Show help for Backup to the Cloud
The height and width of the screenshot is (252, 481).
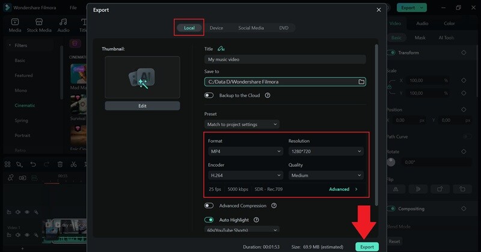(x=268, y=95)
